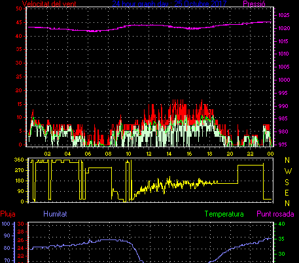
Task: Click the blue 'Humitat' legend label
Action: tap(55, 214)
